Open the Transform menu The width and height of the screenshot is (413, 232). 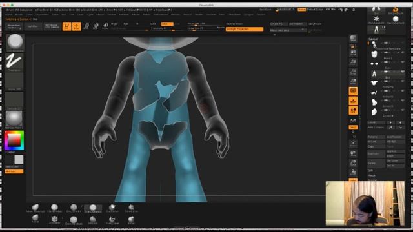point(234,14)
